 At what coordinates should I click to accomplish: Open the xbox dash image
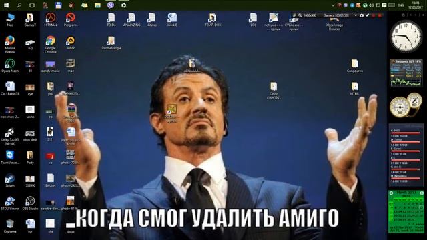[x=30, y=135]
